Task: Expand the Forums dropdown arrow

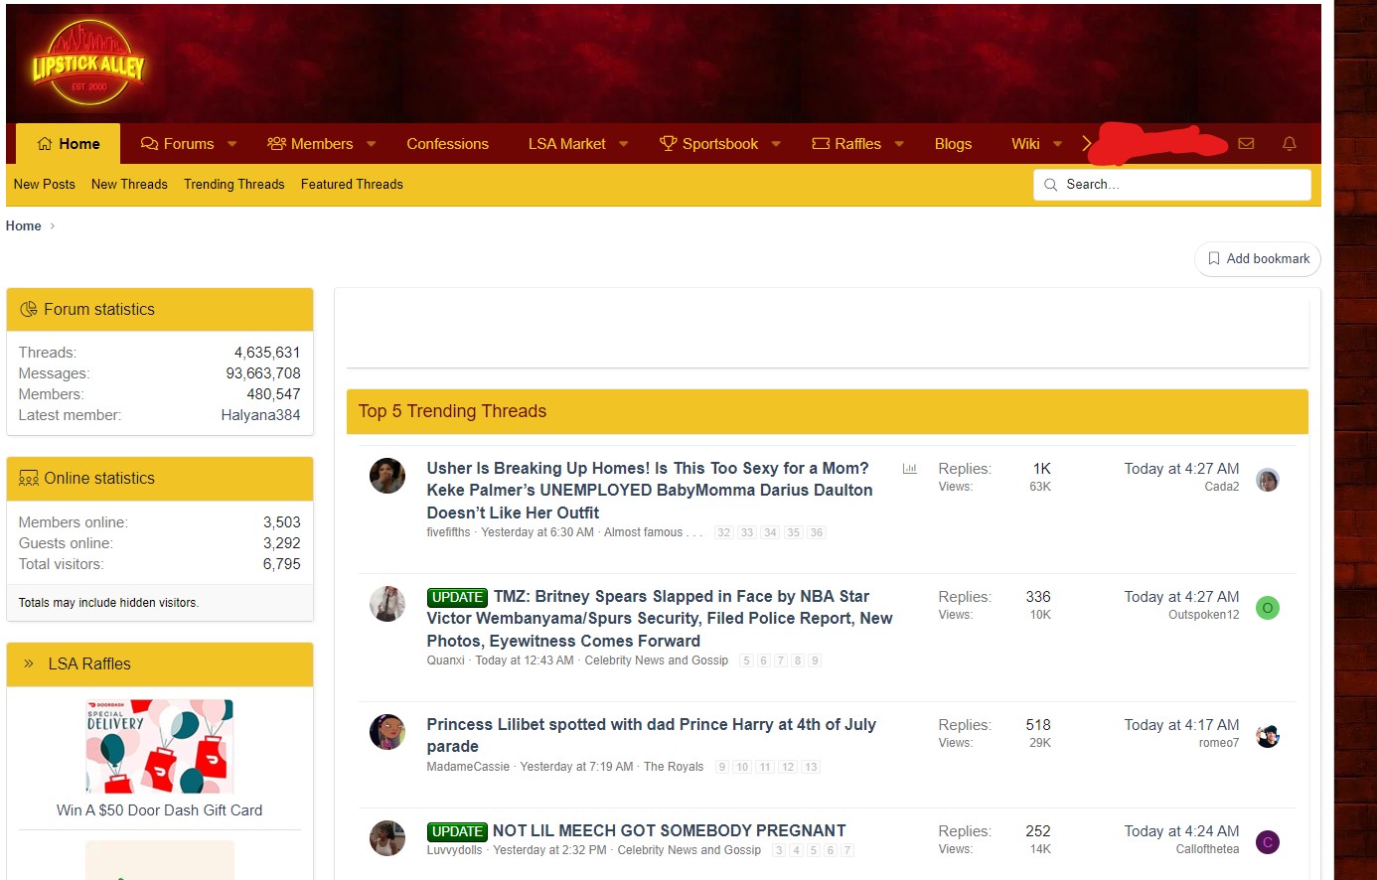Action: pyautogui.click(x=232, y=144)
